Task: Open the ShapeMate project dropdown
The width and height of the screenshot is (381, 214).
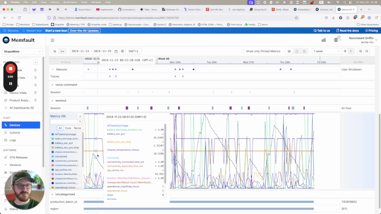Action: 22,51
